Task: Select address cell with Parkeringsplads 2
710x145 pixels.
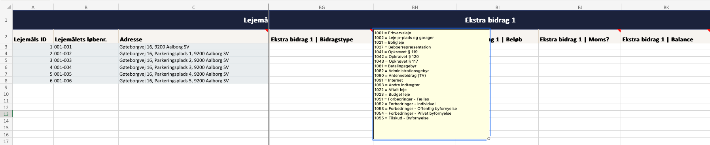Action: (x=193, y=60)
